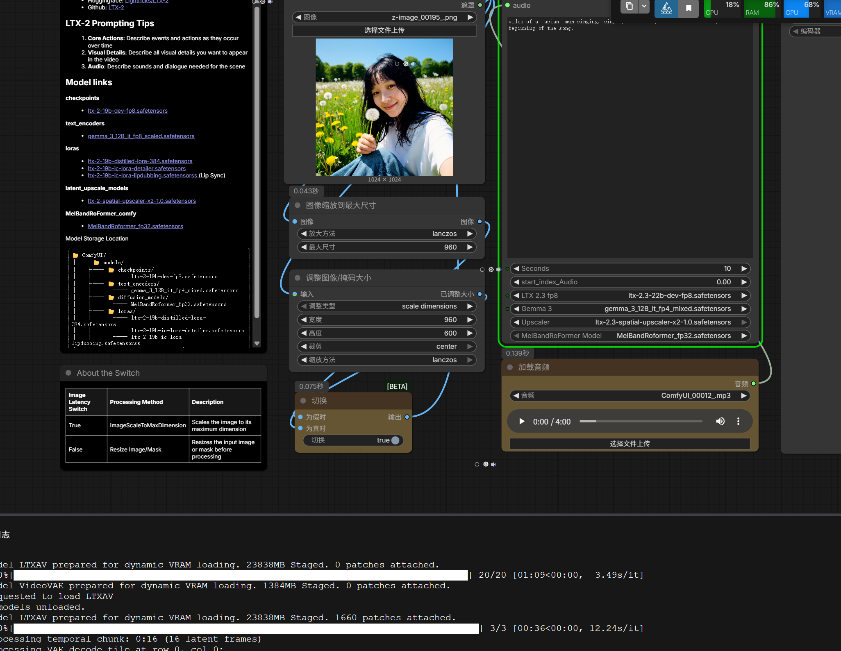Click 选择文件上传 button under audio player
Screen dimensions: 841x651
630,444
